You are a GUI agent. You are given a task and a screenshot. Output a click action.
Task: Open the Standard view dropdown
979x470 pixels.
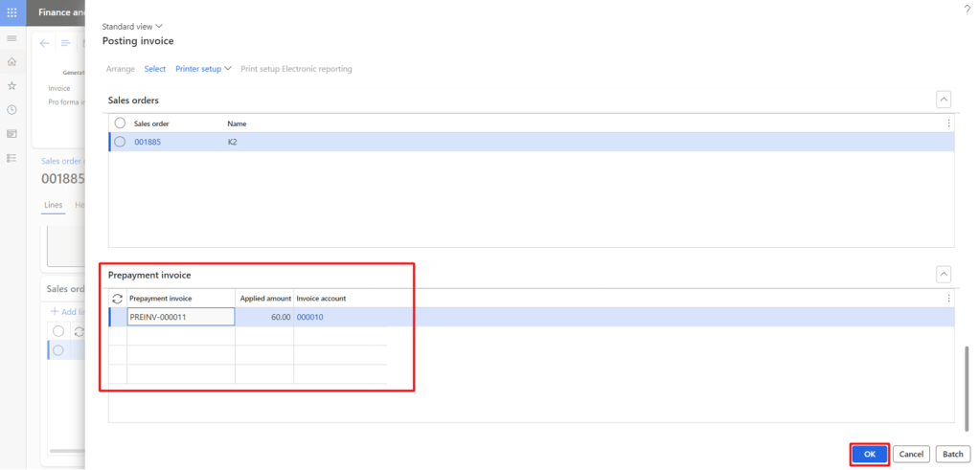(x=132, y=27)
